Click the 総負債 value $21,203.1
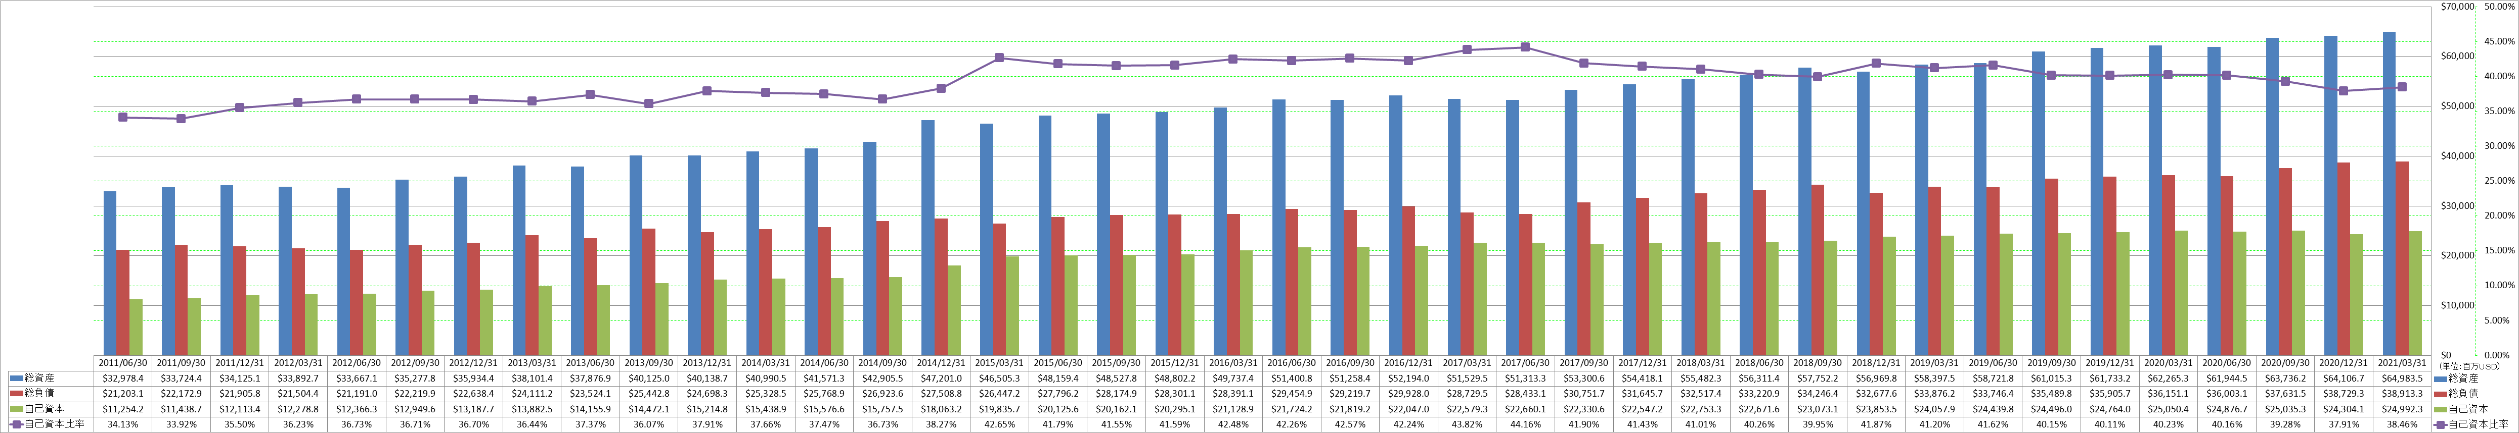Screen dimensions: 2519x433 click(x=123, y=393)
